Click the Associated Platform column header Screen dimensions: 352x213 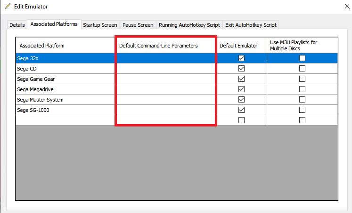coord(66,46)
